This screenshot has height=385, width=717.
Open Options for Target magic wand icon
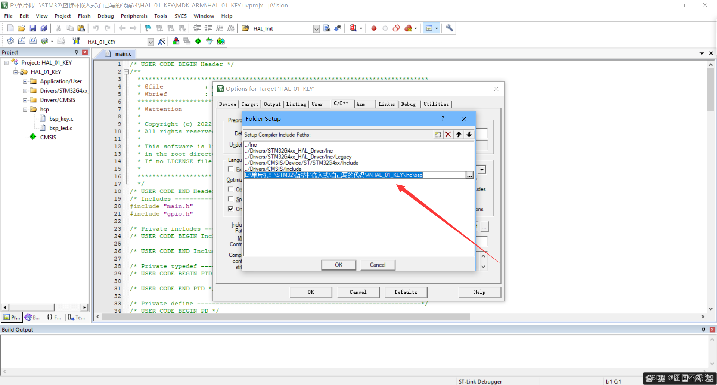(162, 41)
